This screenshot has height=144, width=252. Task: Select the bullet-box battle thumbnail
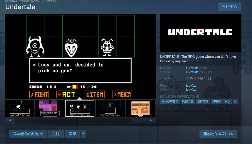(x=110, y=109)
